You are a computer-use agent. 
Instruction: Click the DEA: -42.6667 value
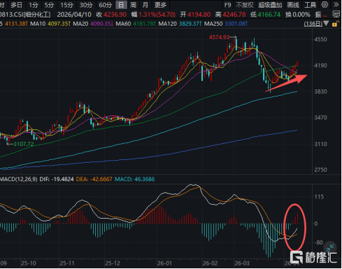point(94,180)
